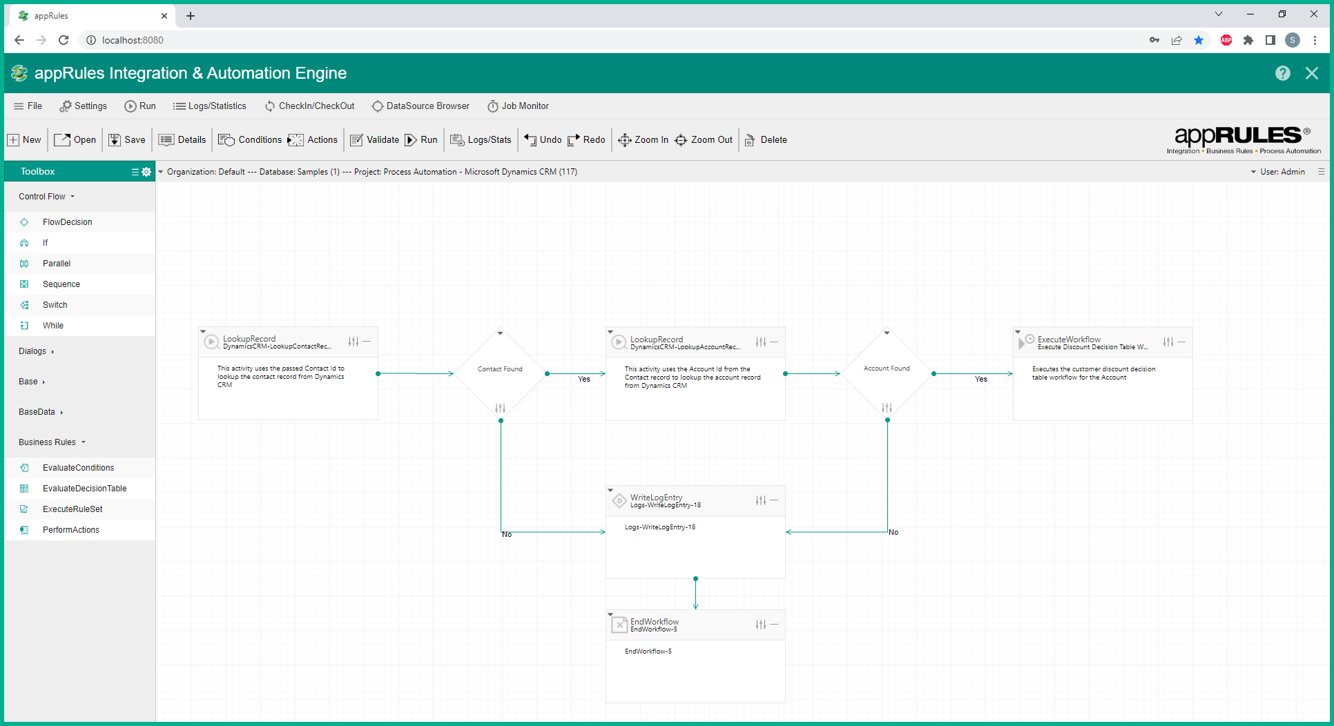Run the workflow using the toolbar Run button

(421, 139)
